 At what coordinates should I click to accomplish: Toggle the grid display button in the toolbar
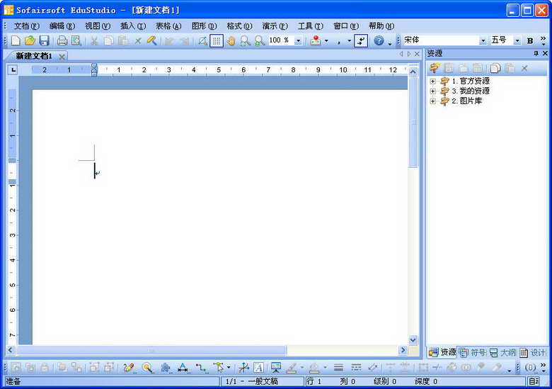[217, 40]
